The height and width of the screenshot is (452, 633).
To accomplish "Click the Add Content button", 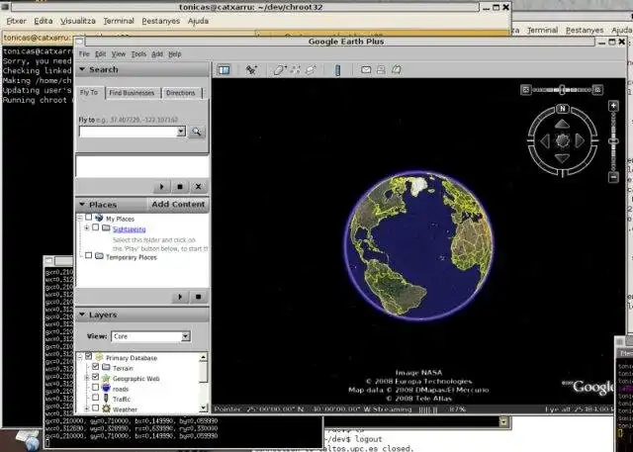I will click(178, 204).
